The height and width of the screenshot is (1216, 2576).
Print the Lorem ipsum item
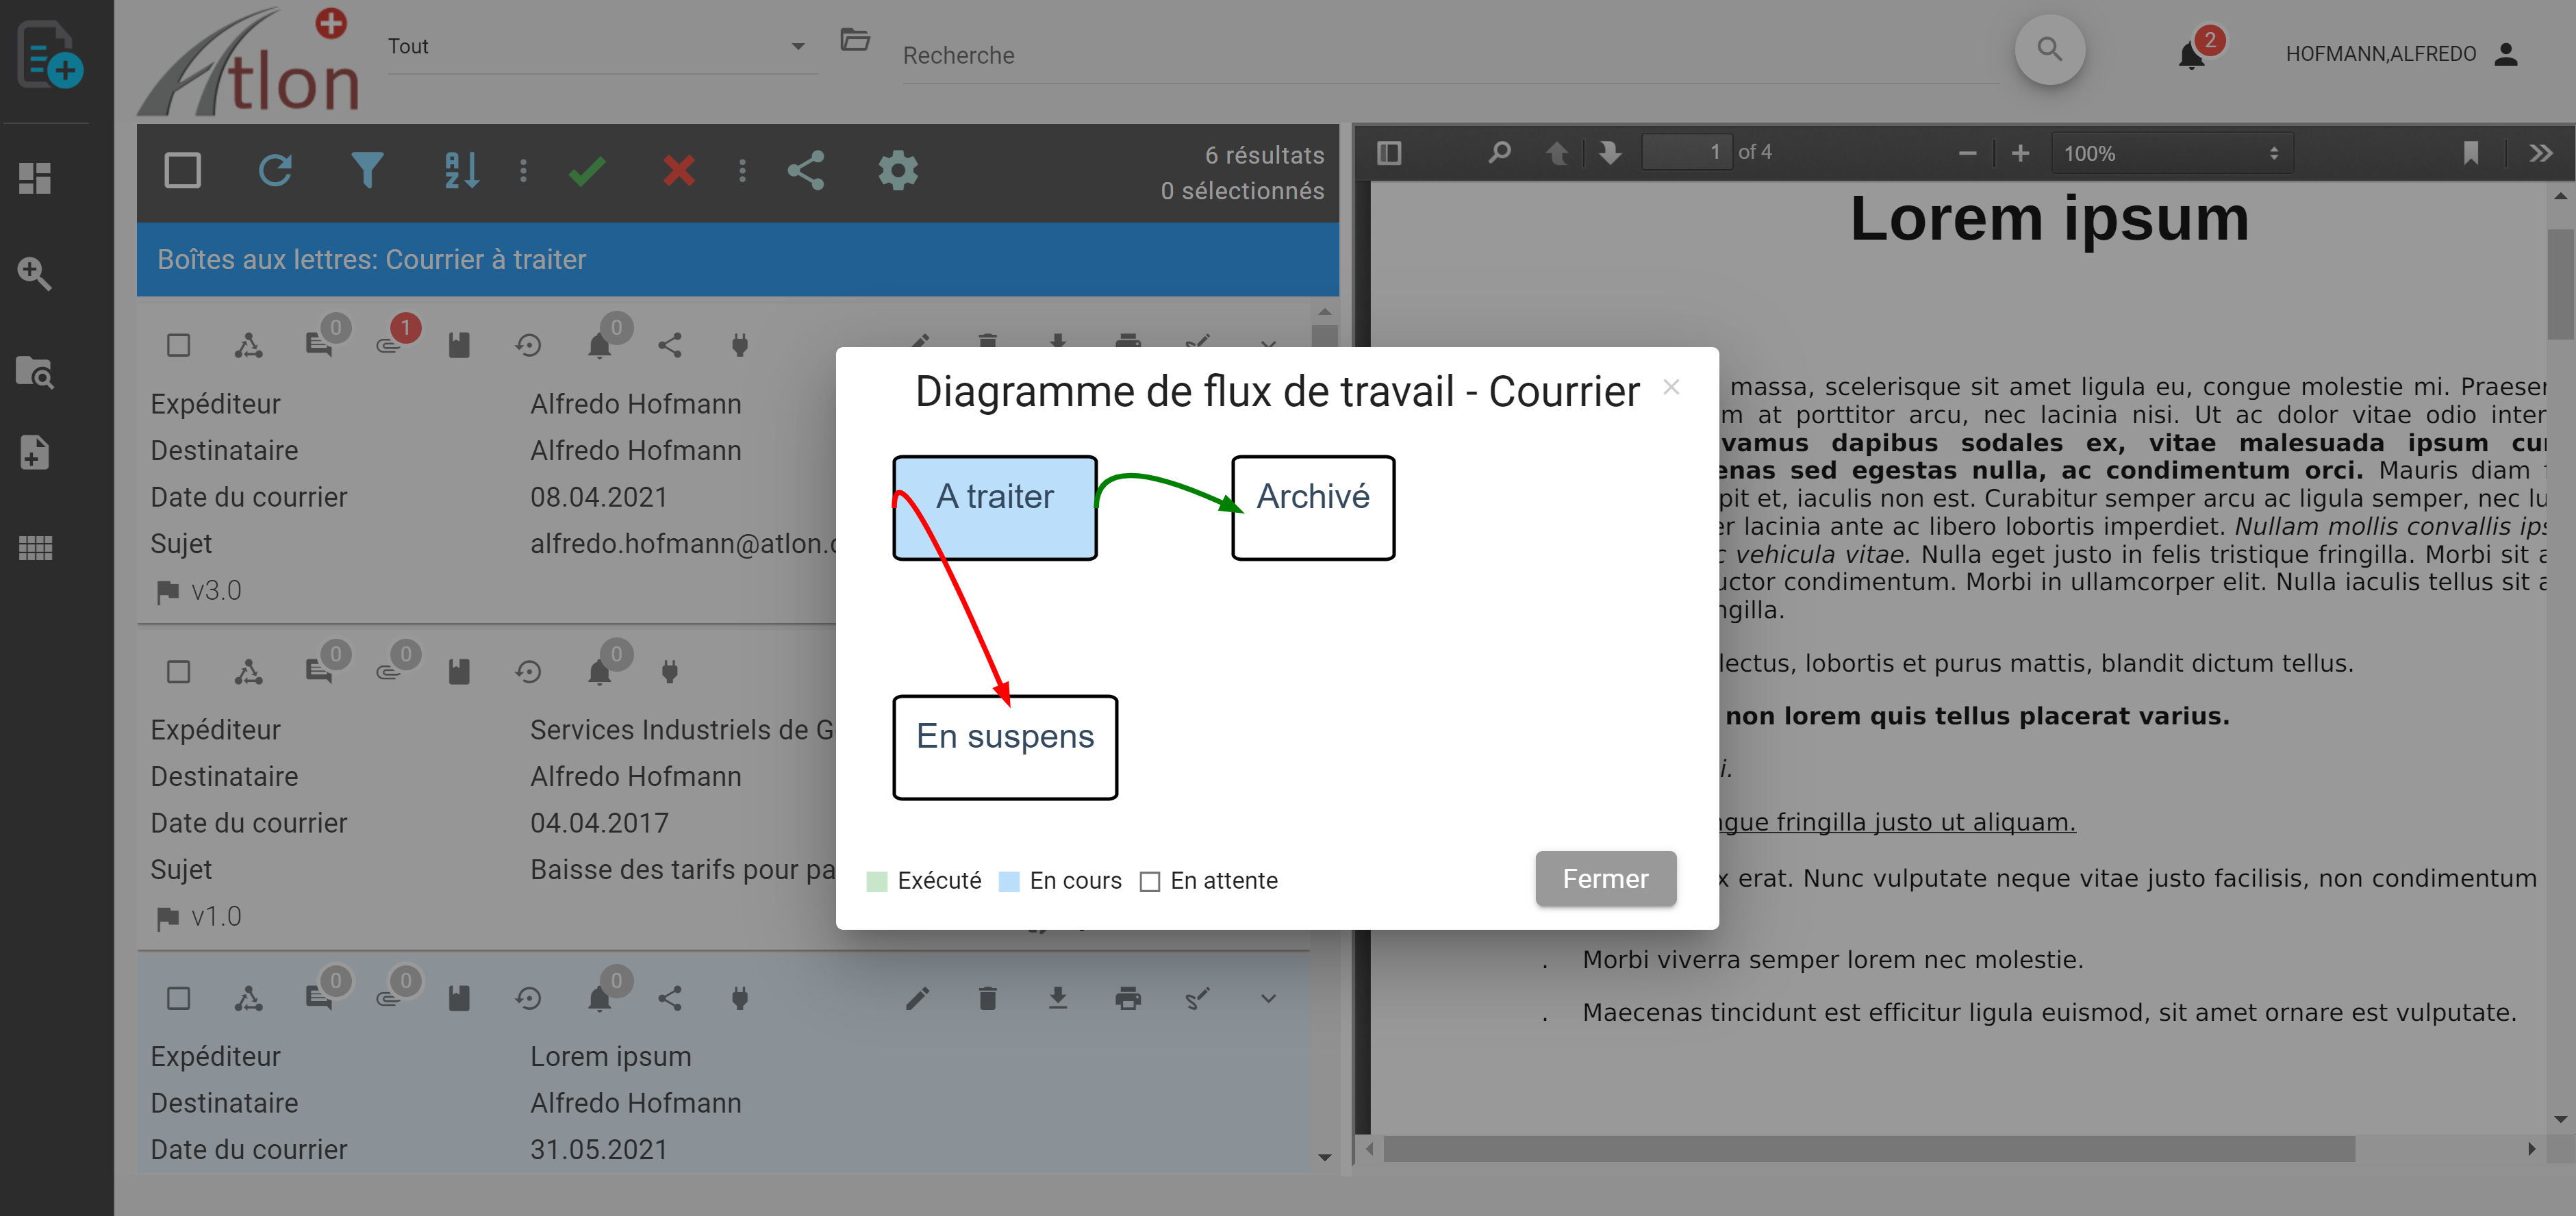(x=1128, y=999)
